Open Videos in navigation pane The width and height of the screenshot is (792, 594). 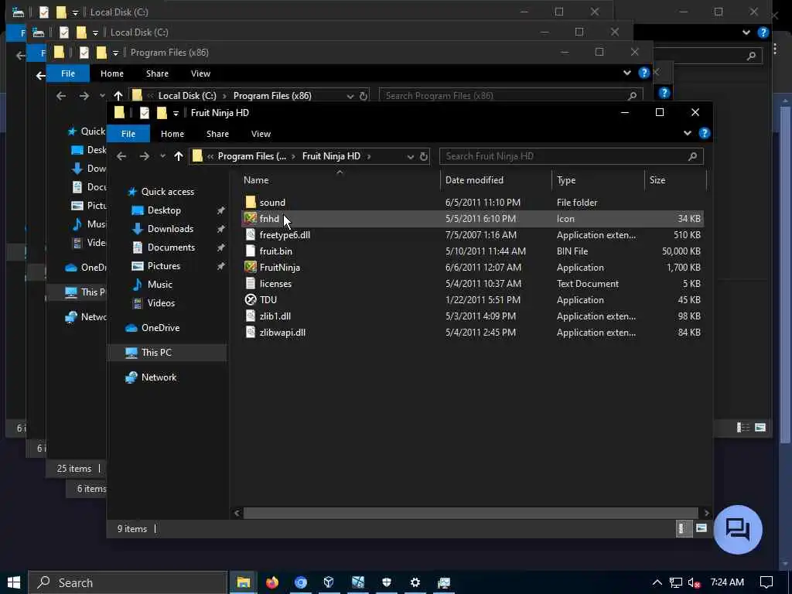coord(161,303)
